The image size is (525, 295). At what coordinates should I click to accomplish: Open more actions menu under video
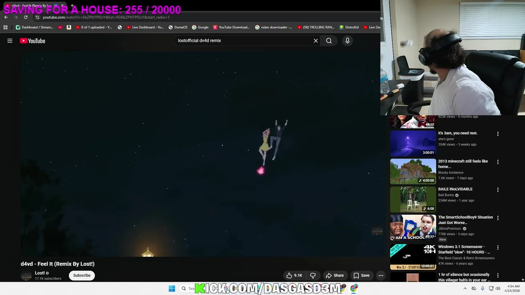tap(381, 275)
